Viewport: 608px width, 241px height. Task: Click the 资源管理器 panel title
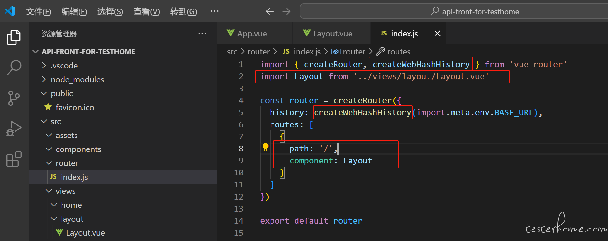click(x=59, y=34)
